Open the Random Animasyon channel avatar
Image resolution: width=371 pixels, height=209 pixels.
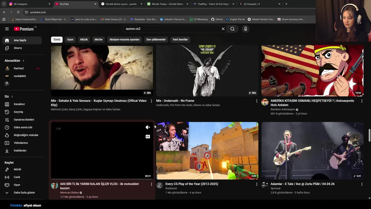pos(265,102)
